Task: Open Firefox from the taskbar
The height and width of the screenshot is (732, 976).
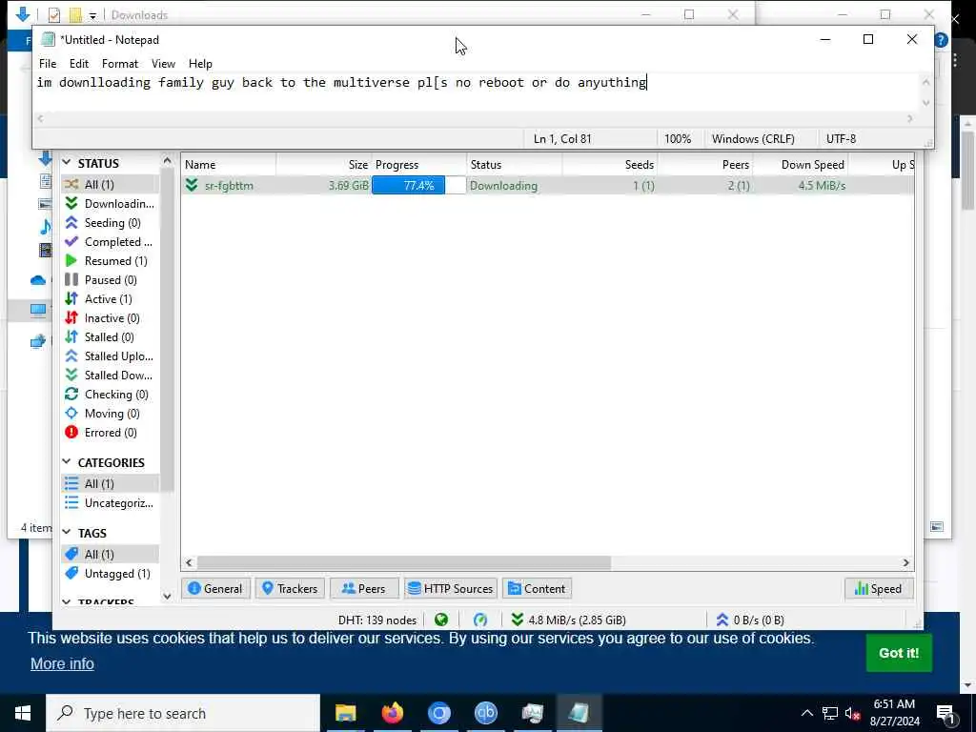Action: coord(392,713)
